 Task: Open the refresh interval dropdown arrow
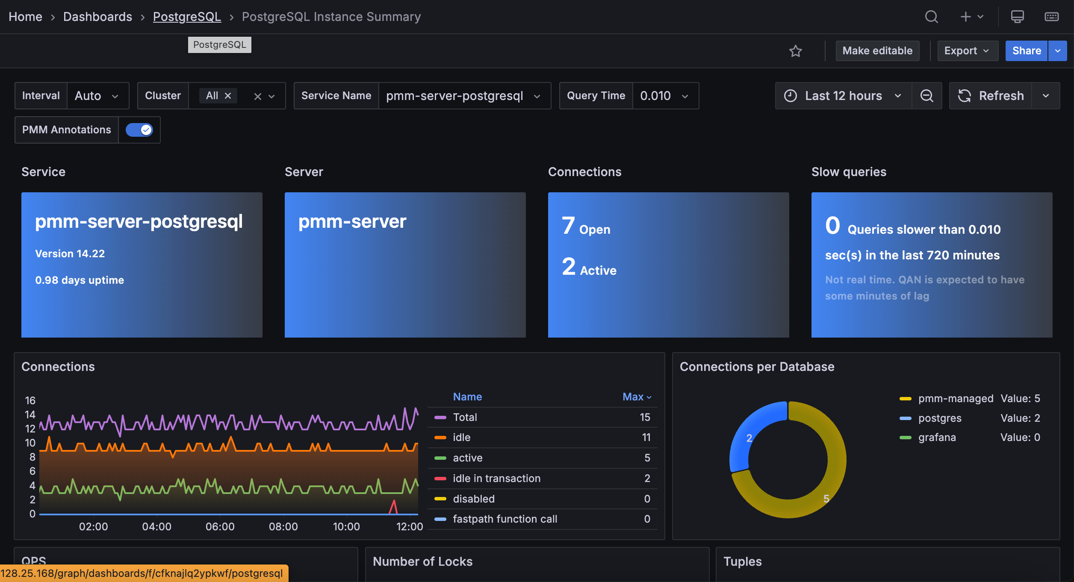point(1046,96)
